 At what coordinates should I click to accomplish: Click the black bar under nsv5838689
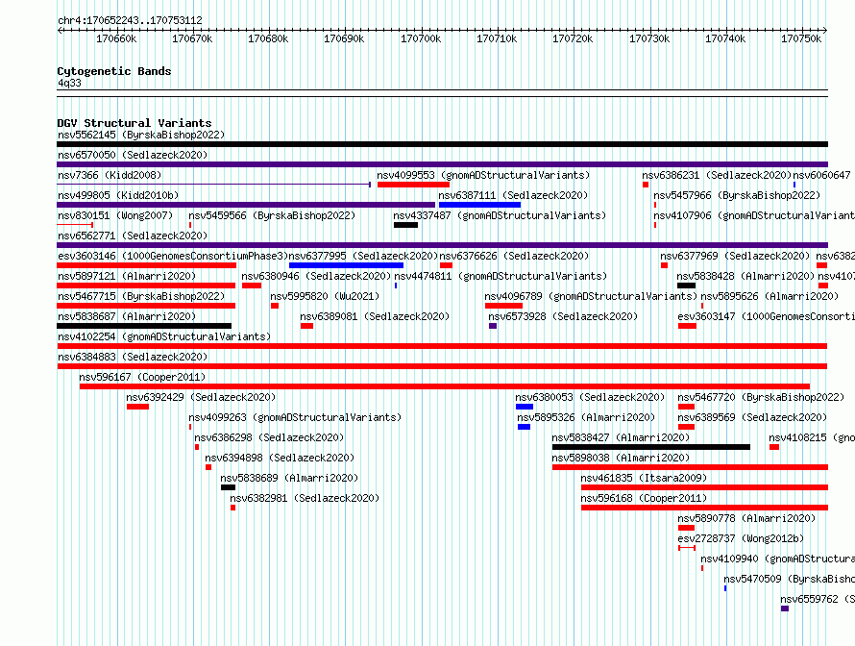tap(228, 487)
